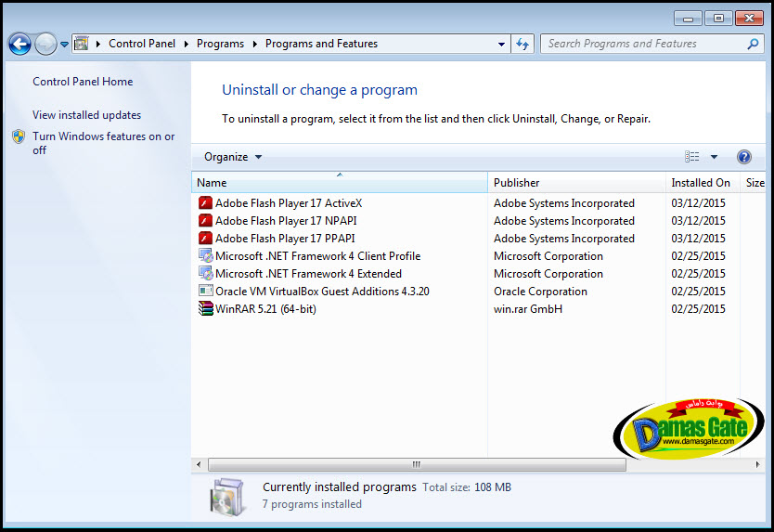Select WinRAR 5.21 (64-bit) entry
Viewport: 774px width, 532px height.
click(x=265, y=309)
